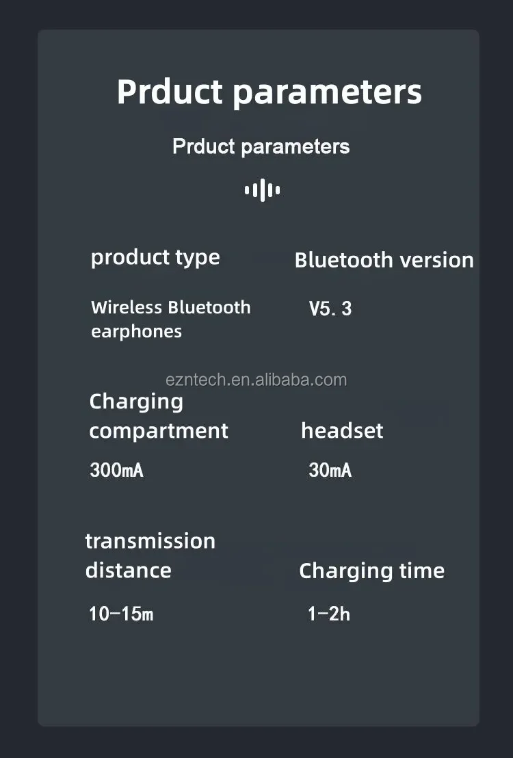Select the "product type" label

click(155, 257)
